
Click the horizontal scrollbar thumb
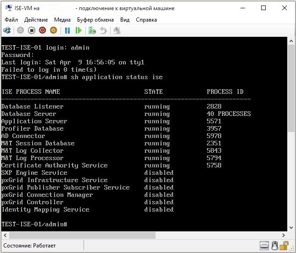pos(82,235)
